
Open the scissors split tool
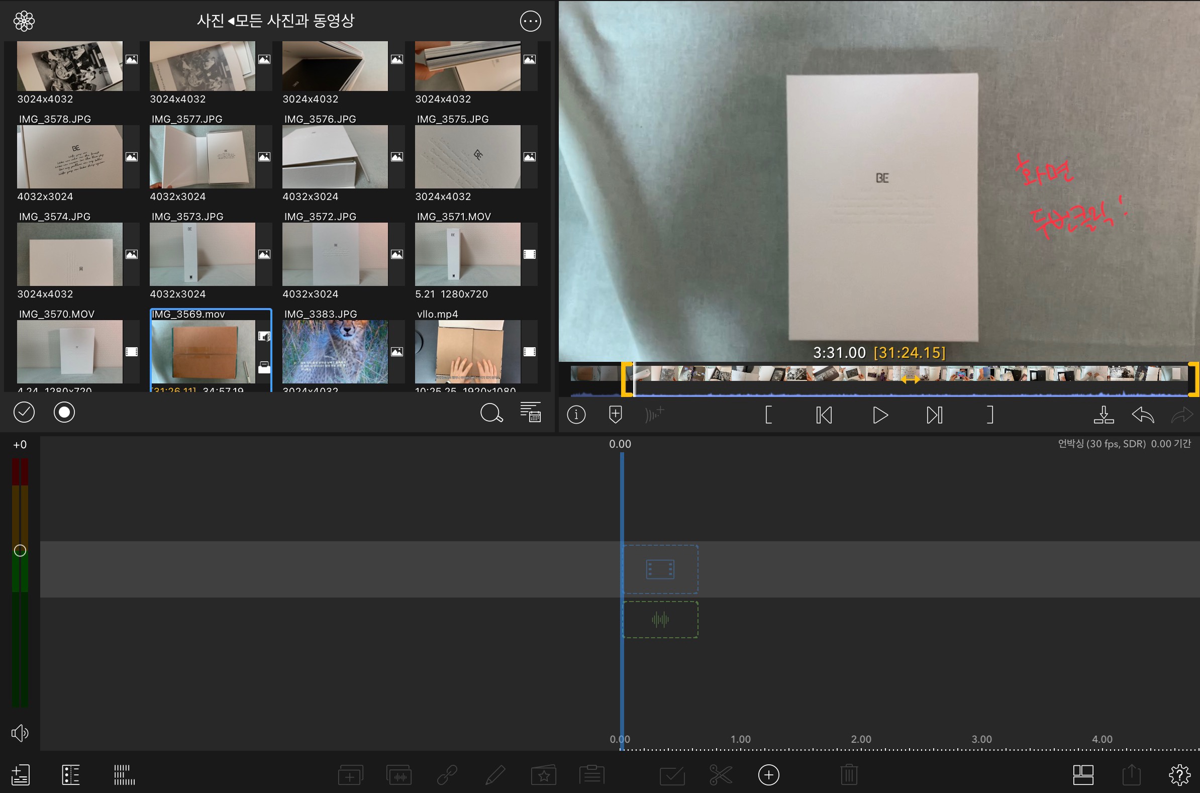720,775
